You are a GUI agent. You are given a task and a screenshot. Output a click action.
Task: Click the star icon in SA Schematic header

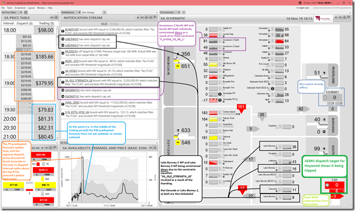point(336,17)
